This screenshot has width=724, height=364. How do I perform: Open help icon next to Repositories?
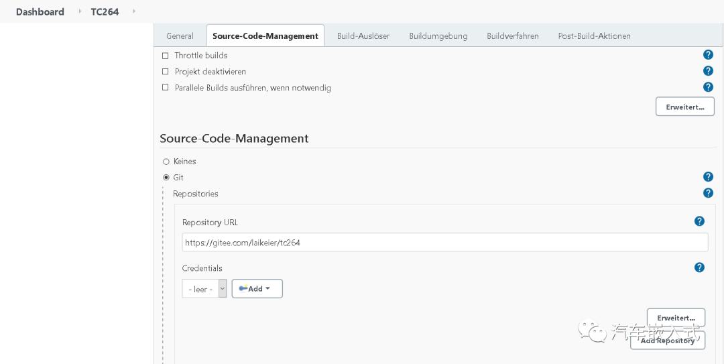click(x=708, y=193)
